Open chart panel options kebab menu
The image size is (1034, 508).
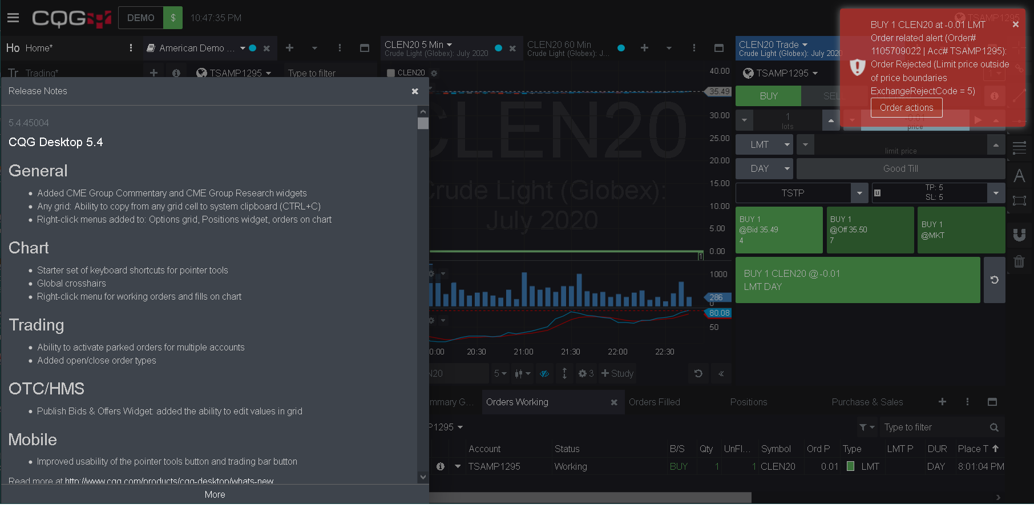click(x=694, y=48)
